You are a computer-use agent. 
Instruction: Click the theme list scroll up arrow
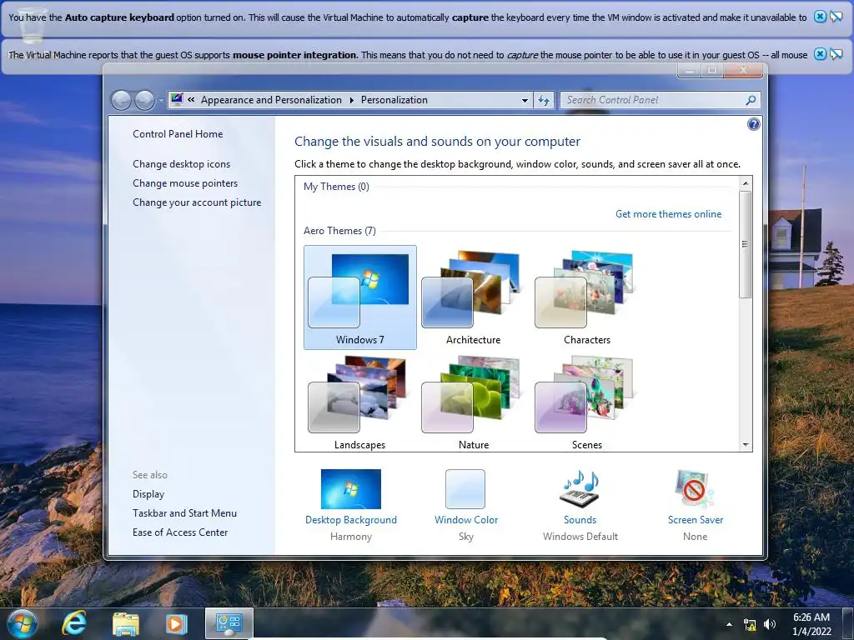pos(746,183)
